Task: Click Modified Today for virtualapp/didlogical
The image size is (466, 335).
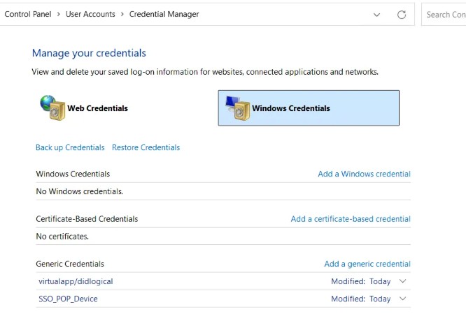Action: click(x=361, y=281)
